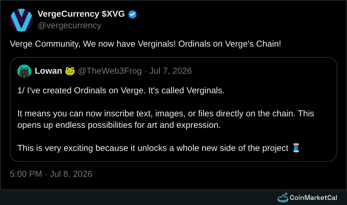Click the 5:00 PM post time

click(26, 174)
